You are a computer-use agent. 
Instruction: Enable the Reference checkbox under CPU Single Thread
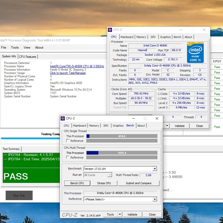click(x=68, y=141)
